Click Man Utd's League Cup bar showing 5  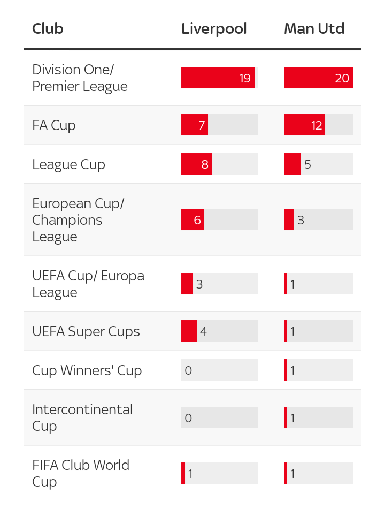[x=292, y=164]
